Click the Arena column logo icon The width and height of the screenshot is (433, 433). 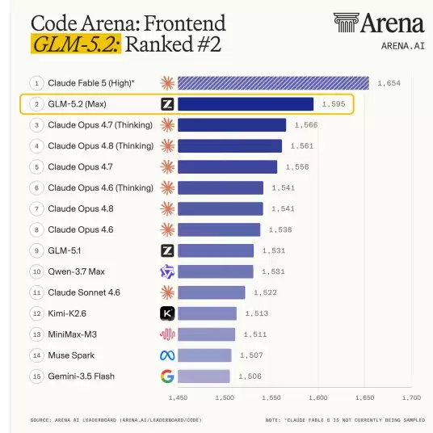click(x=346, y=23)
